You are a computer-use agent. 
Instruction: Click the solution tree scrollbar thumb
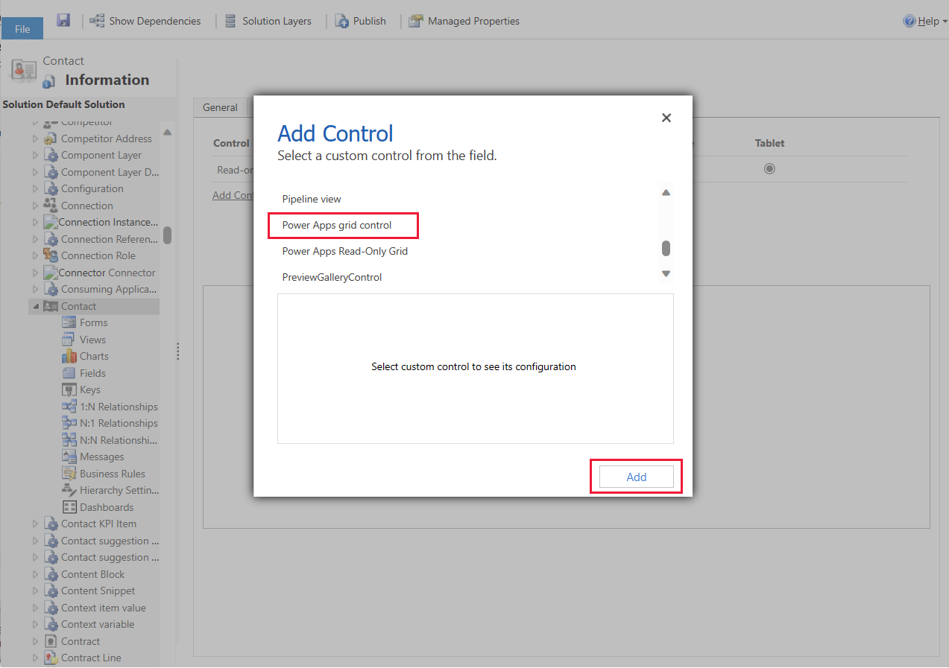click(168, 235)
